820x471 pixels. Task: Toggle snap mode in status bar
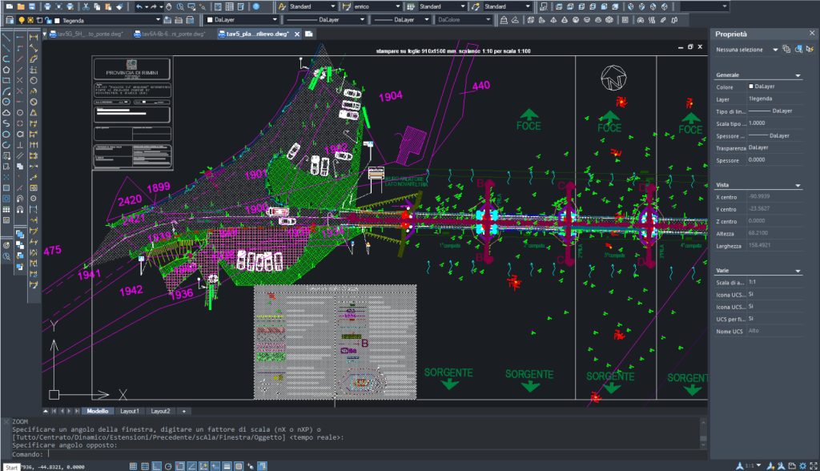click(x=132, y=465)
